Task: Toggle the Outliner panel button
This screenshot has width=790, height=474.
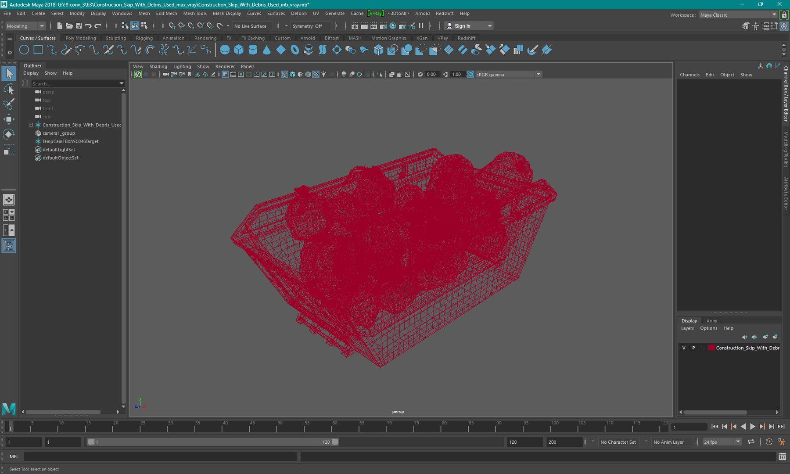Action: point(9,245)
